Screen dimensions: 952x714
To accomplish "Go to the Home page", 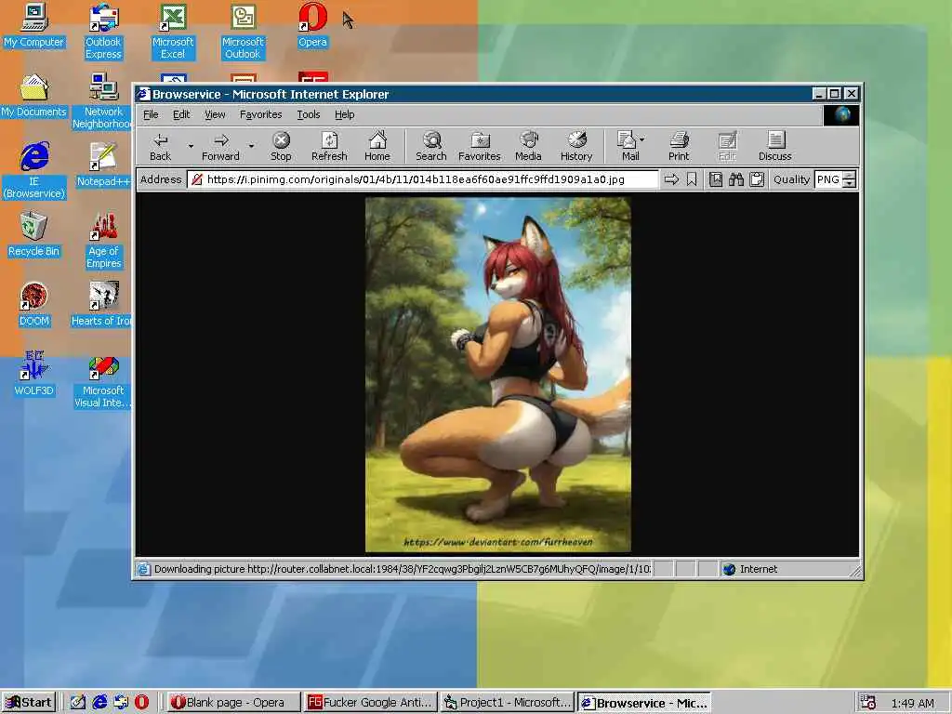I will pos(377,146).
